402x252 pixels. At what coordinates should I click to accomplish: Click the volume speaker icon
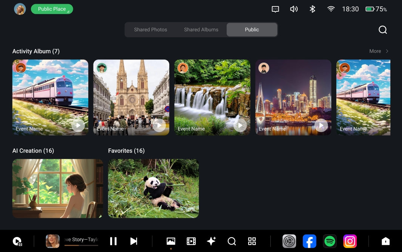coord(294,9)
